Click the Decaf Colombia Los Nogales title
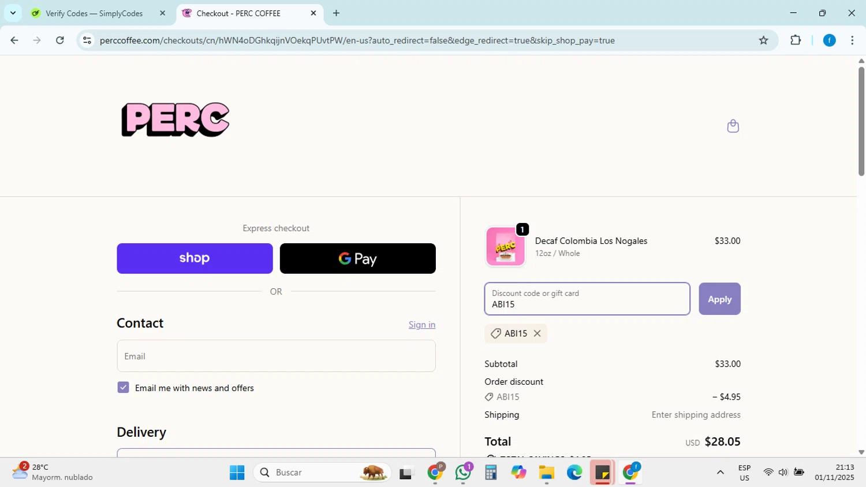The image size is (866, 487). point(591,241)
